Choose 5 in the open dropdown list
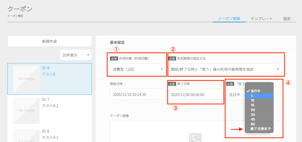The width and height of the screenshot is (302, 142). [259, 96]
